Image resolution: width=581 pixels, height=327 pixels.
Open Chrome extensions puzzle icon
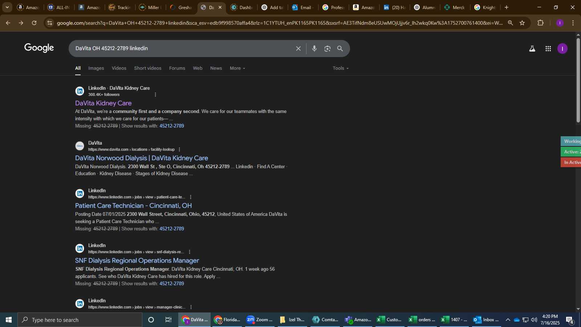(x=541, y=23)
